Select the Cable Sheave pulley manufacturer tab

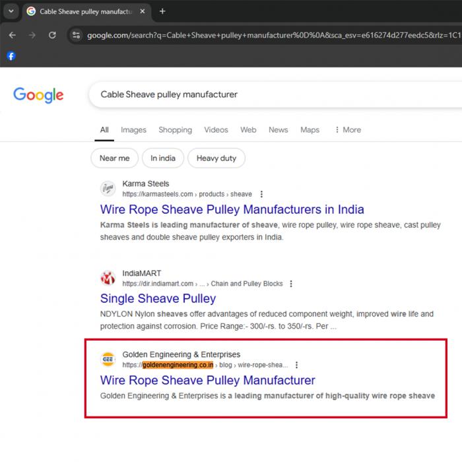(x=85, y=11)
